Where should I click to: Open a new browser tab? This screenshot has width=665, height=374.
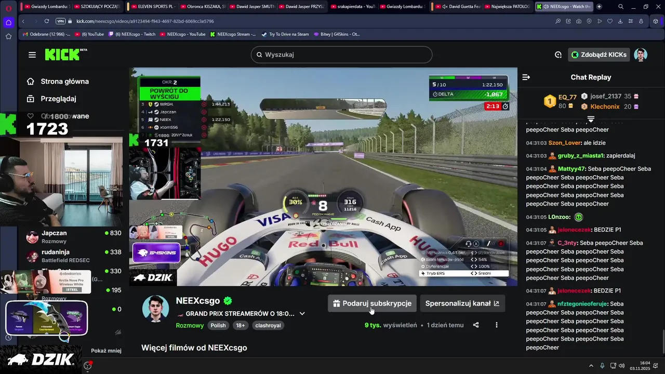click(599, 7)
